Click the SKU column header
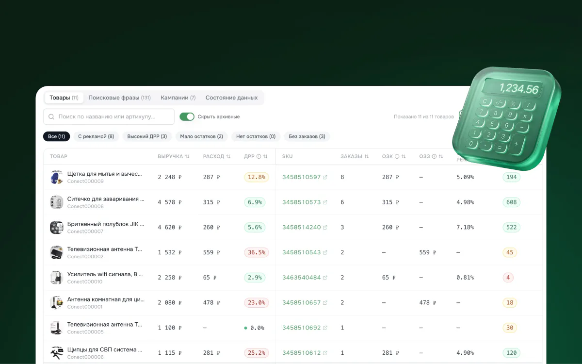Screen dimensions: 582x364 click(288, 156)
